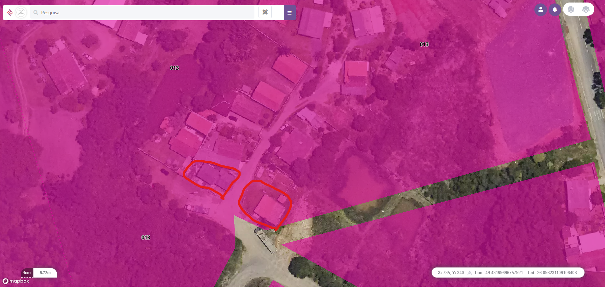The height and width of the screenshot is (287, 605).
Task: Open the user profile icon
Action: click(541, 9)
